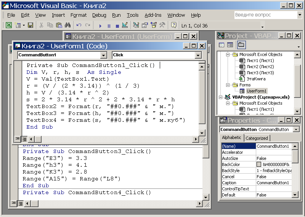Select the BackStyle property row

[257, 171]
